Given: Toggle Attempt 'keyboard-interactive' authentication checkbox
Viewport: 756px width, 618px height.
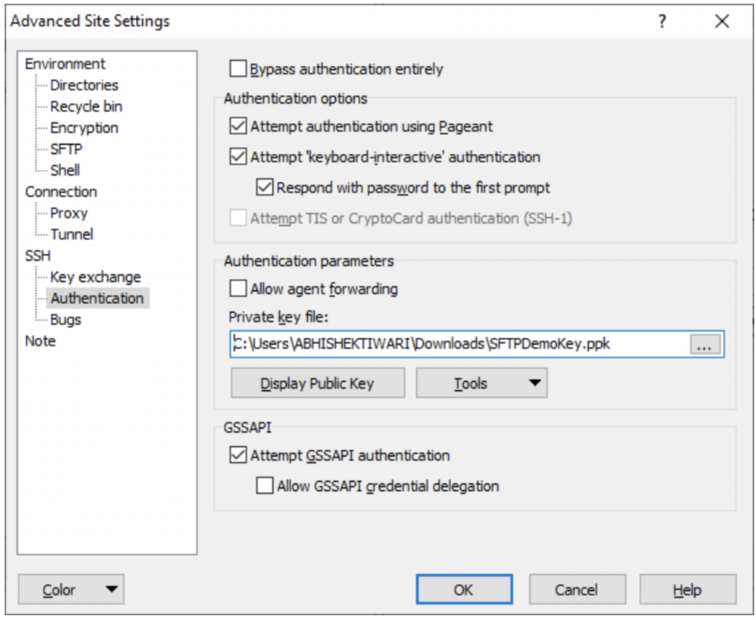Looking at the screenshot, I should coord(238,157).
